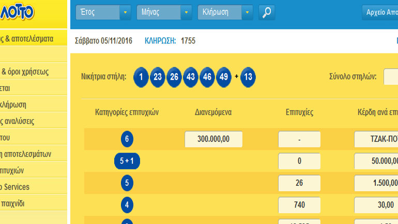Click the 1.500,00 winnings field
Image resolution: width=398 pixels, height=224 pixels.
tap(376, 183)
